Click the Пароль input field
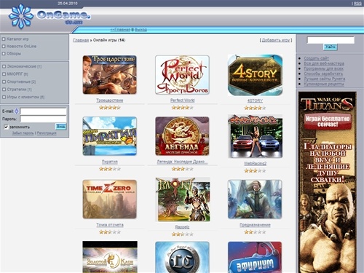 pyautogui.click(x=43, y=119)
